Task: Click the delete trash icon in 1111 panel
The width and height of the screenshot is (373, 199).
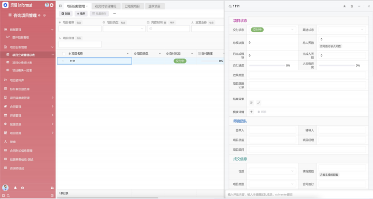Action: (x=352, y=6)
